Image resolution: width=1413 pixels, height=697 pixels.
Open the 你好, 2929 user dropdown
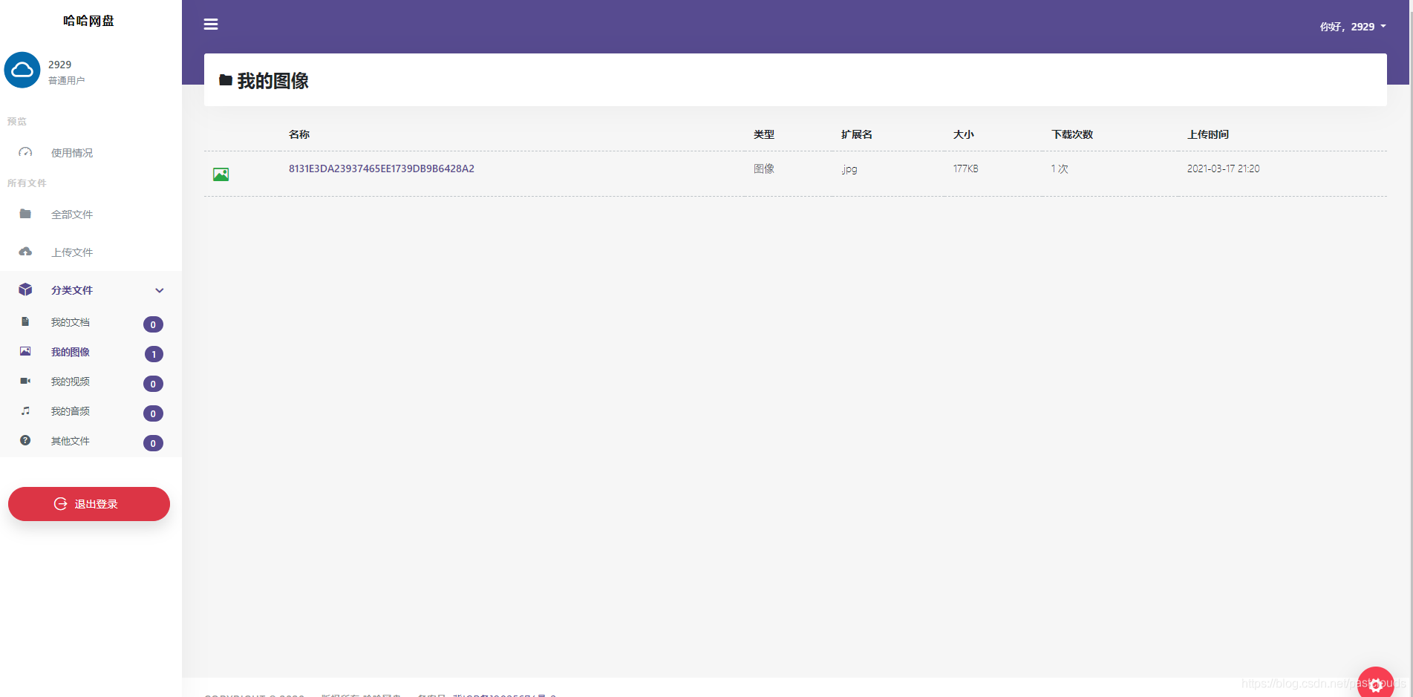pos(1353,27)
